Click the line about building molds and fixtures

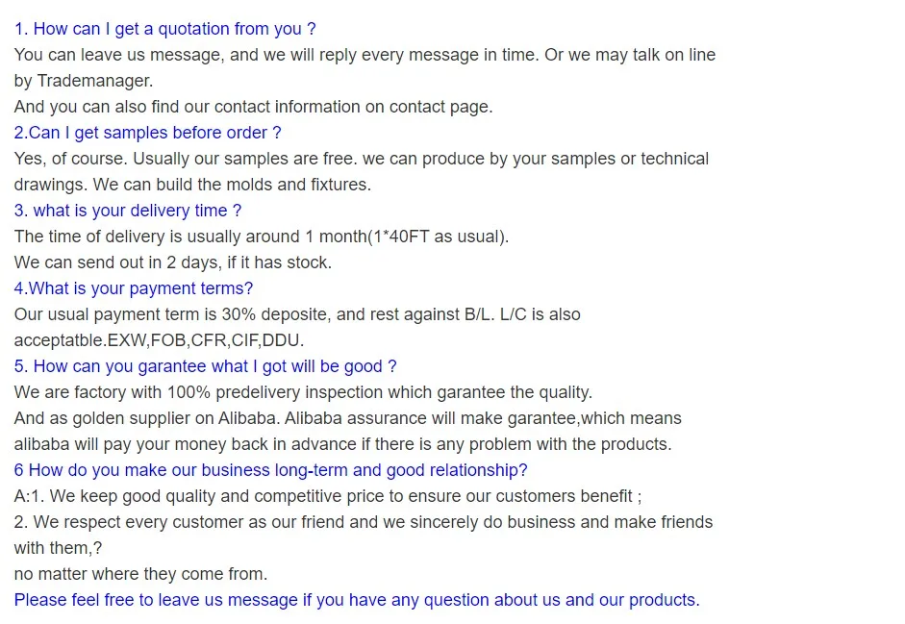tap(192, 185)
